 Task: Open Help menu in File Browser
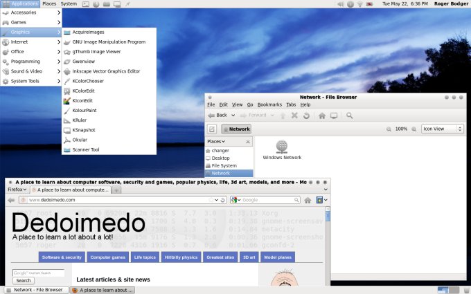(x=305, y=104)
